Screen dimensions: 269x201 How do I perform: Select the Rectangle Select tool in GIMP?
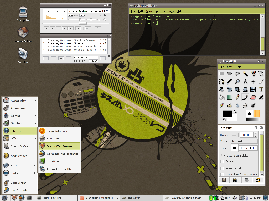222,74
